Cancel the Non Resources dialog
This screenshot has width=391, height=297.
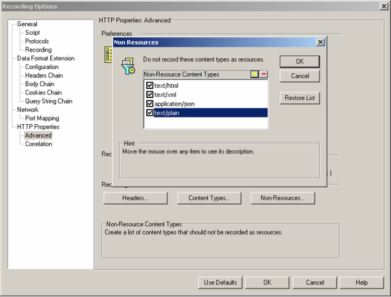click(299, 76)
